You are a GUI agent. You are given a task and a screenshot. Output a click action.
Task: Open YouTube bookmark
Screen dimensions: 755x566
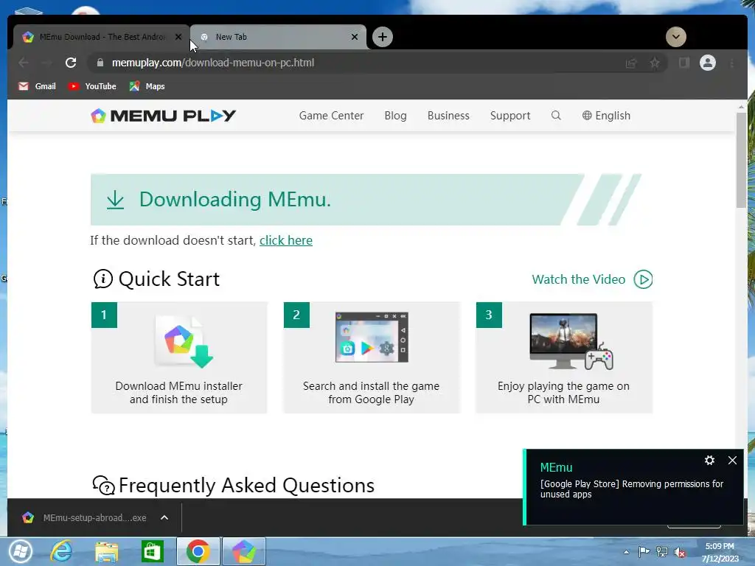coord(92,86)
